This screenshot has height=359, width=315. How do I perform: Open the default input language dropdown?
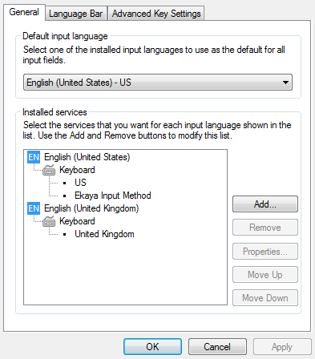tap(158, 83)
